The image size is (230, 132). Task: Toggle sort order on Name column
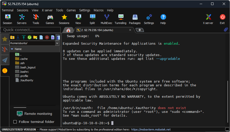pyautogui.click(x=35, y=49)
